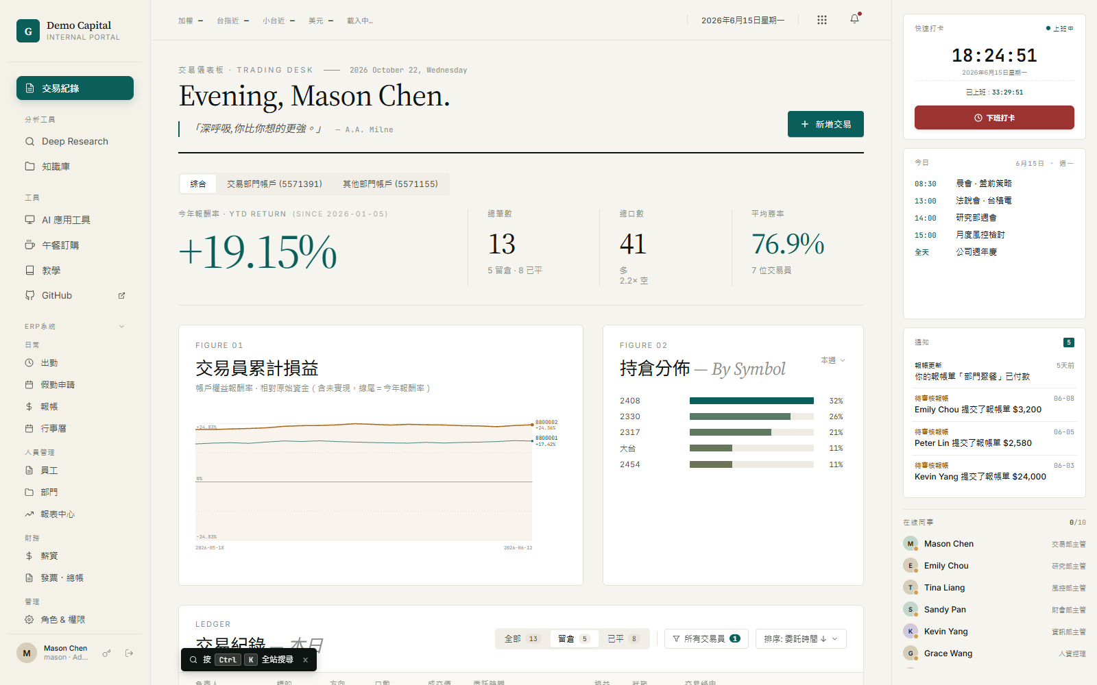Open the 本週 period dropdown
The image size is (1097, 685).
[x=833, y=360]
